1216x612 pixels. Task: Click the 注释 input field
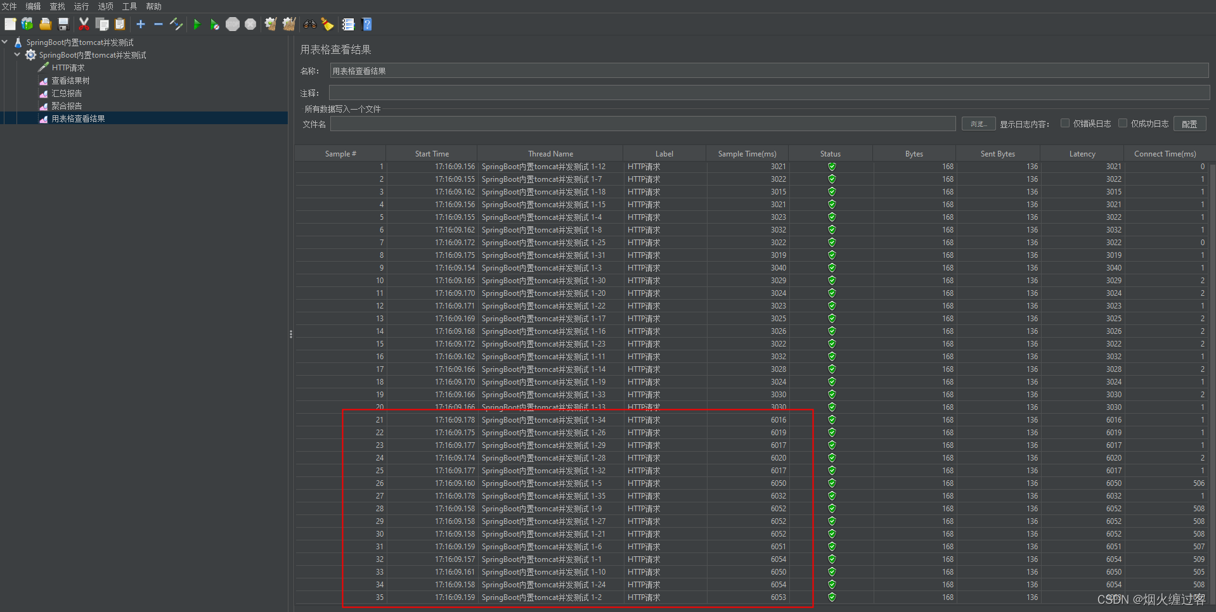pyautogui.click(x=769, y=93)
